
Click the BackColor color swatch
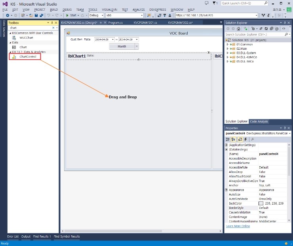coord(261,203)
